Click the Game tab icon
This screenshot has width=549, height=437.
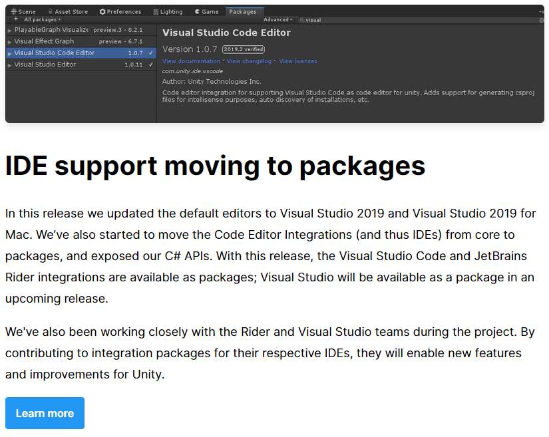pos(198,11)
